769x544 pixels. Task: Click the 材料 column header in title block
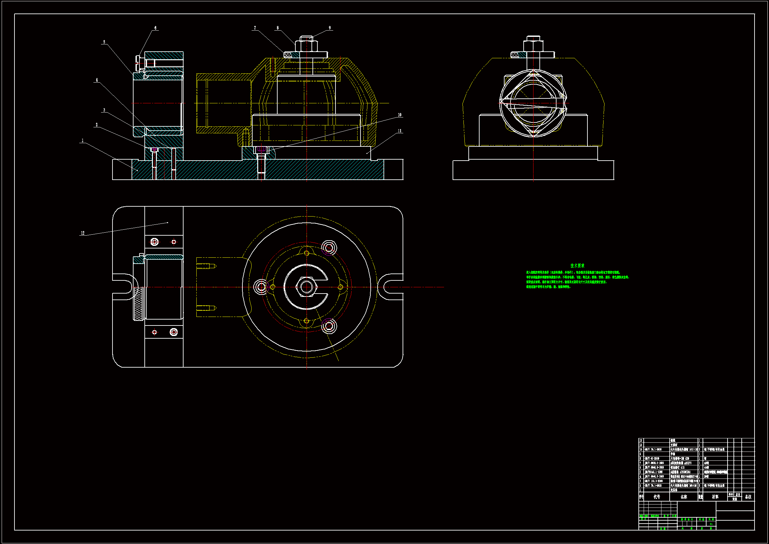715,497
